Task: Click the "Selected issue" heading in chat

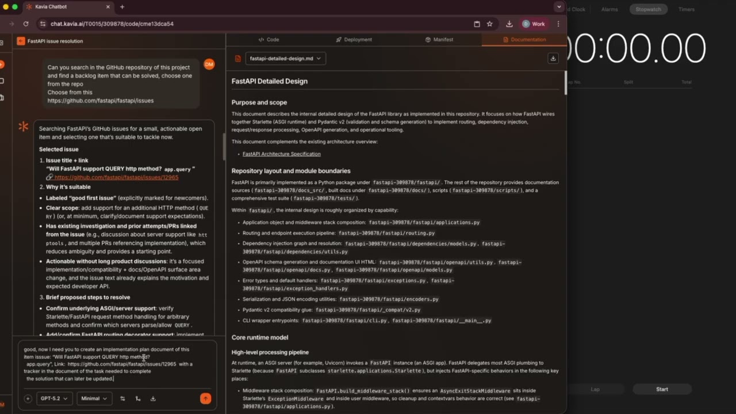Action: click(x=59, y=149)
